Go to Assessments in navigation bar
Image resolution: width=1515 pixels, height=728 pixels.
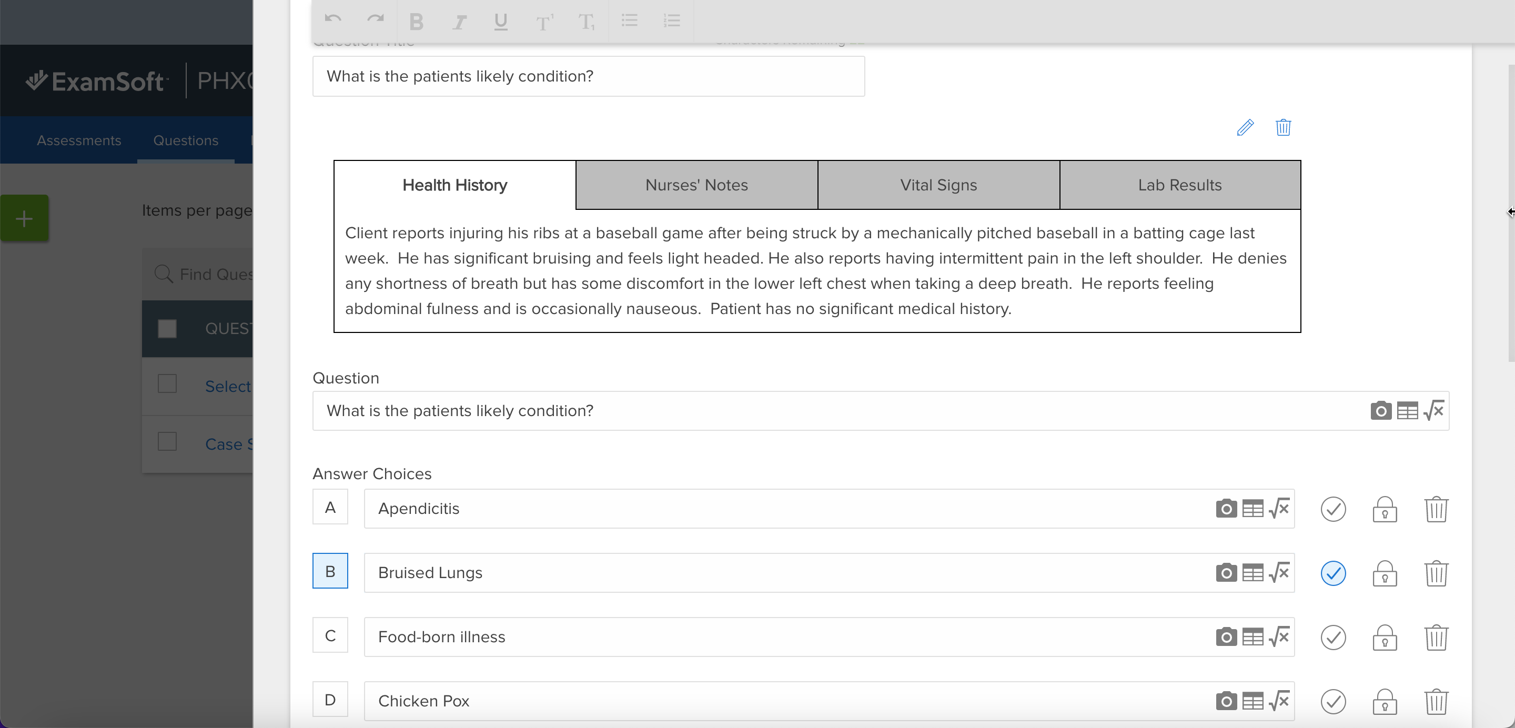point(79,140)
